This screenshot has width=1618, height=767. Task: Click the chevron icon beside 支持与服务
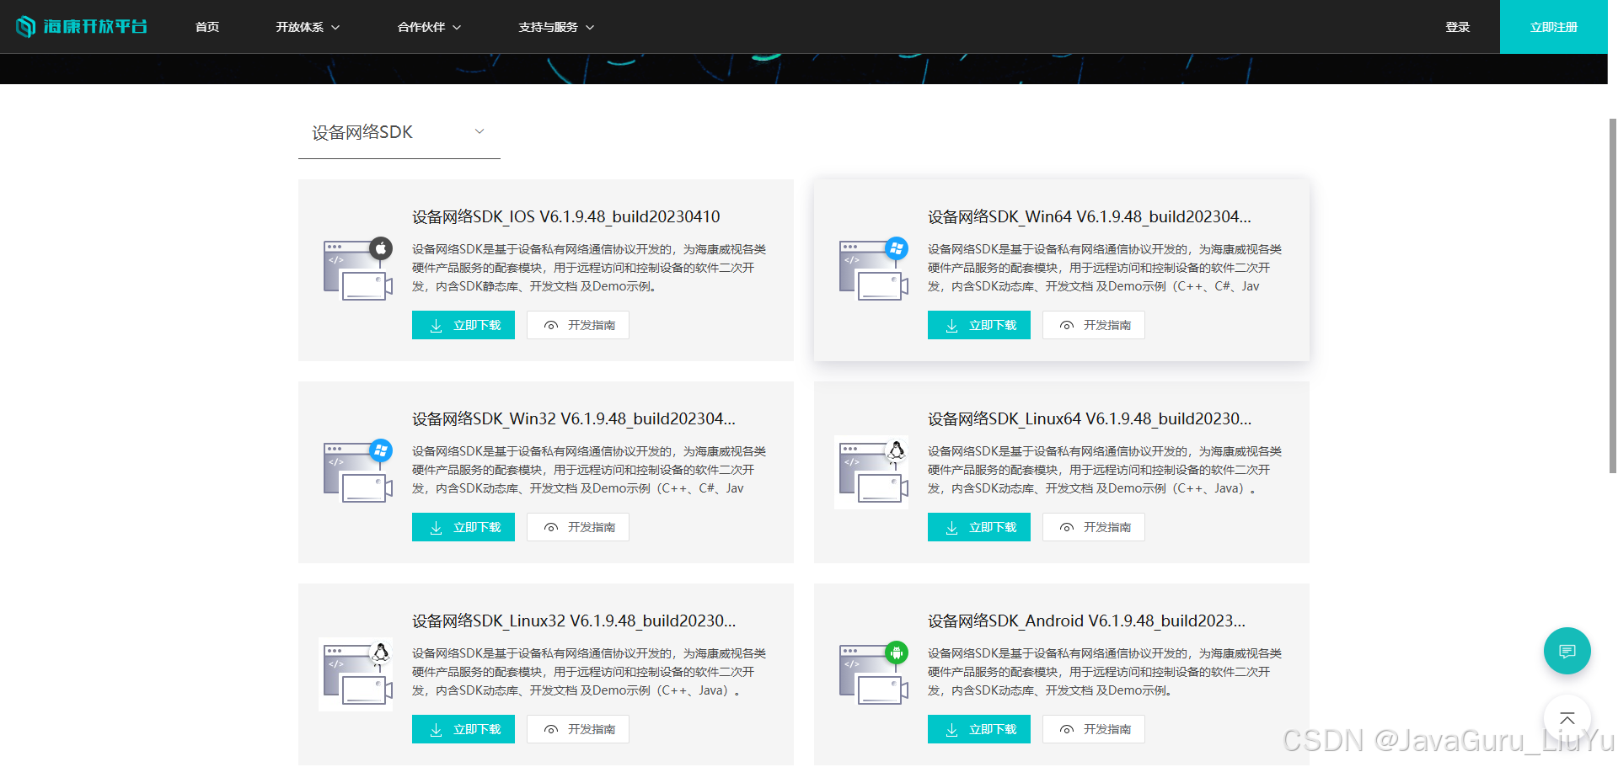[590, 28]
